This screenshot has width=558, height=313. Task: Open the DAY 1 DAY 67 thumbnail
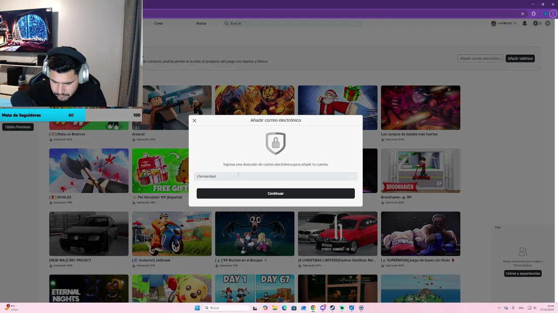pyautogui.click(x=255, y=289)
